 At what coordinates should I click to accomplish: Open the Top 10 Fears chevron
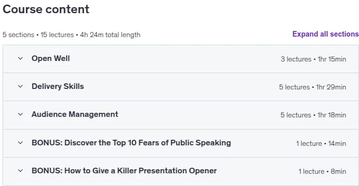point(20,143)
